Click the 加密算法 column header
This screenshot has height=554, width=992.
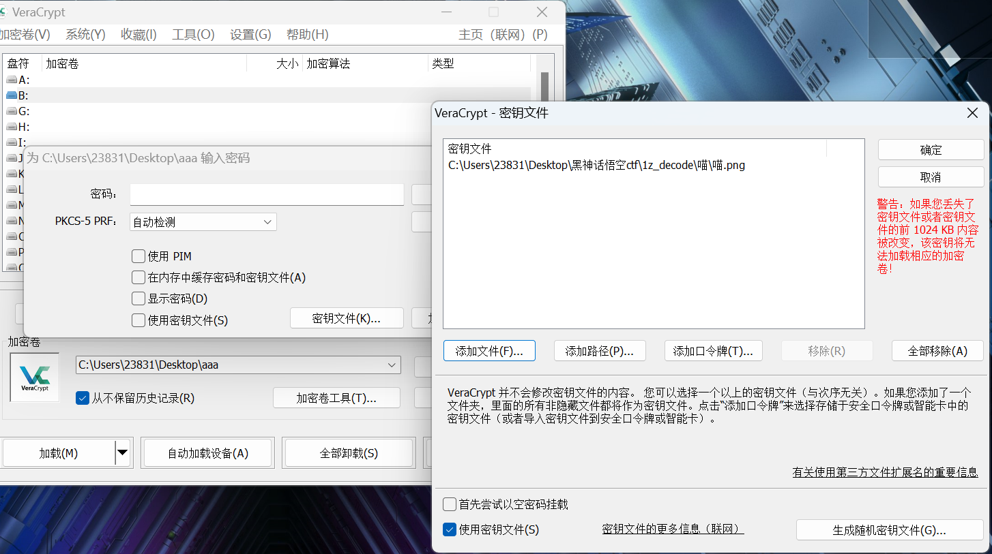(365, 63)
